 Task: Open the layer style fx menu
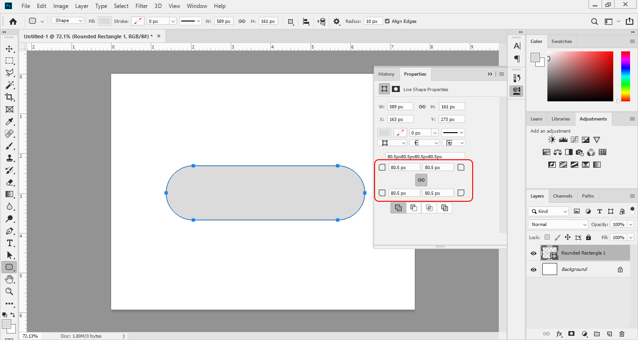coord(559,334)
